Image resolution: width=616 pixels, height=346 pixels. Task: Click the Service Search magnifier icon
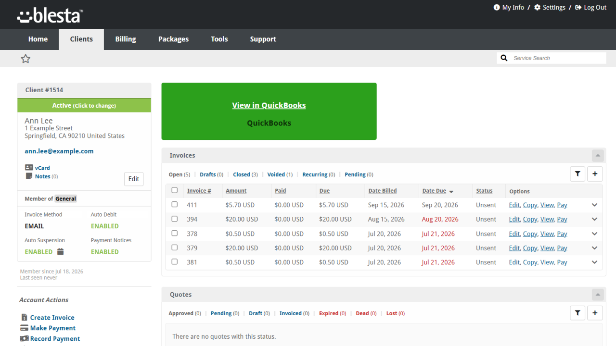click(x=504, y=58)
